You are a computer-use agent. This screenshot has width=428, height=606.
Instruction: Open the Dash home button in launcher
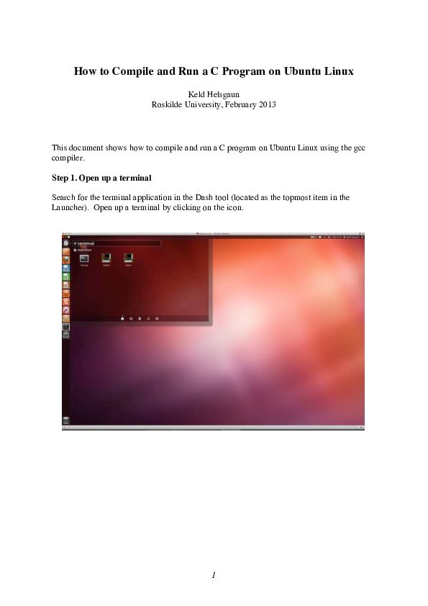[66, 243]
